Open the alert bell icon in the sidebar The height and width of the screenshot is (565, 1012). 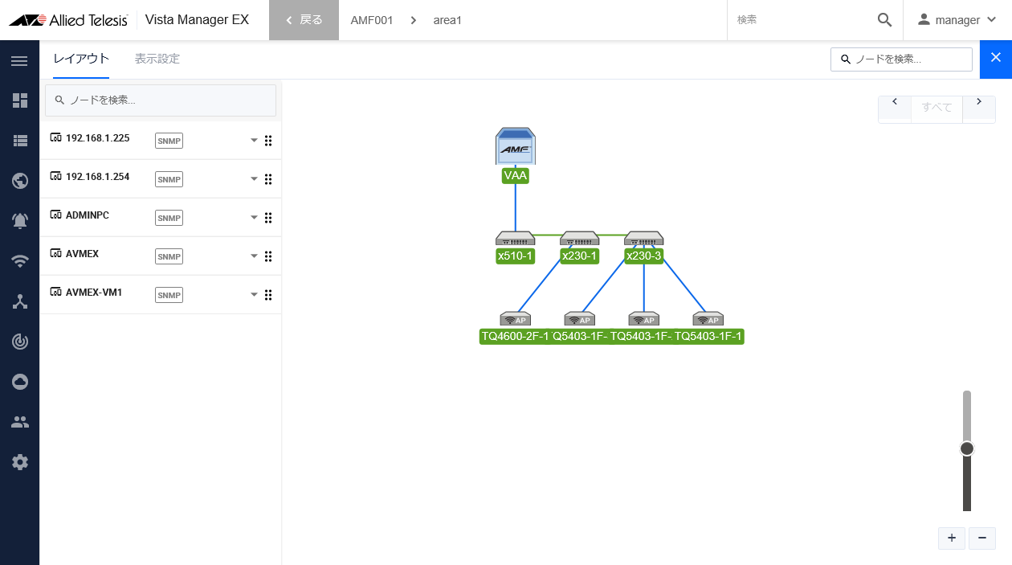[x=20, y=221]
